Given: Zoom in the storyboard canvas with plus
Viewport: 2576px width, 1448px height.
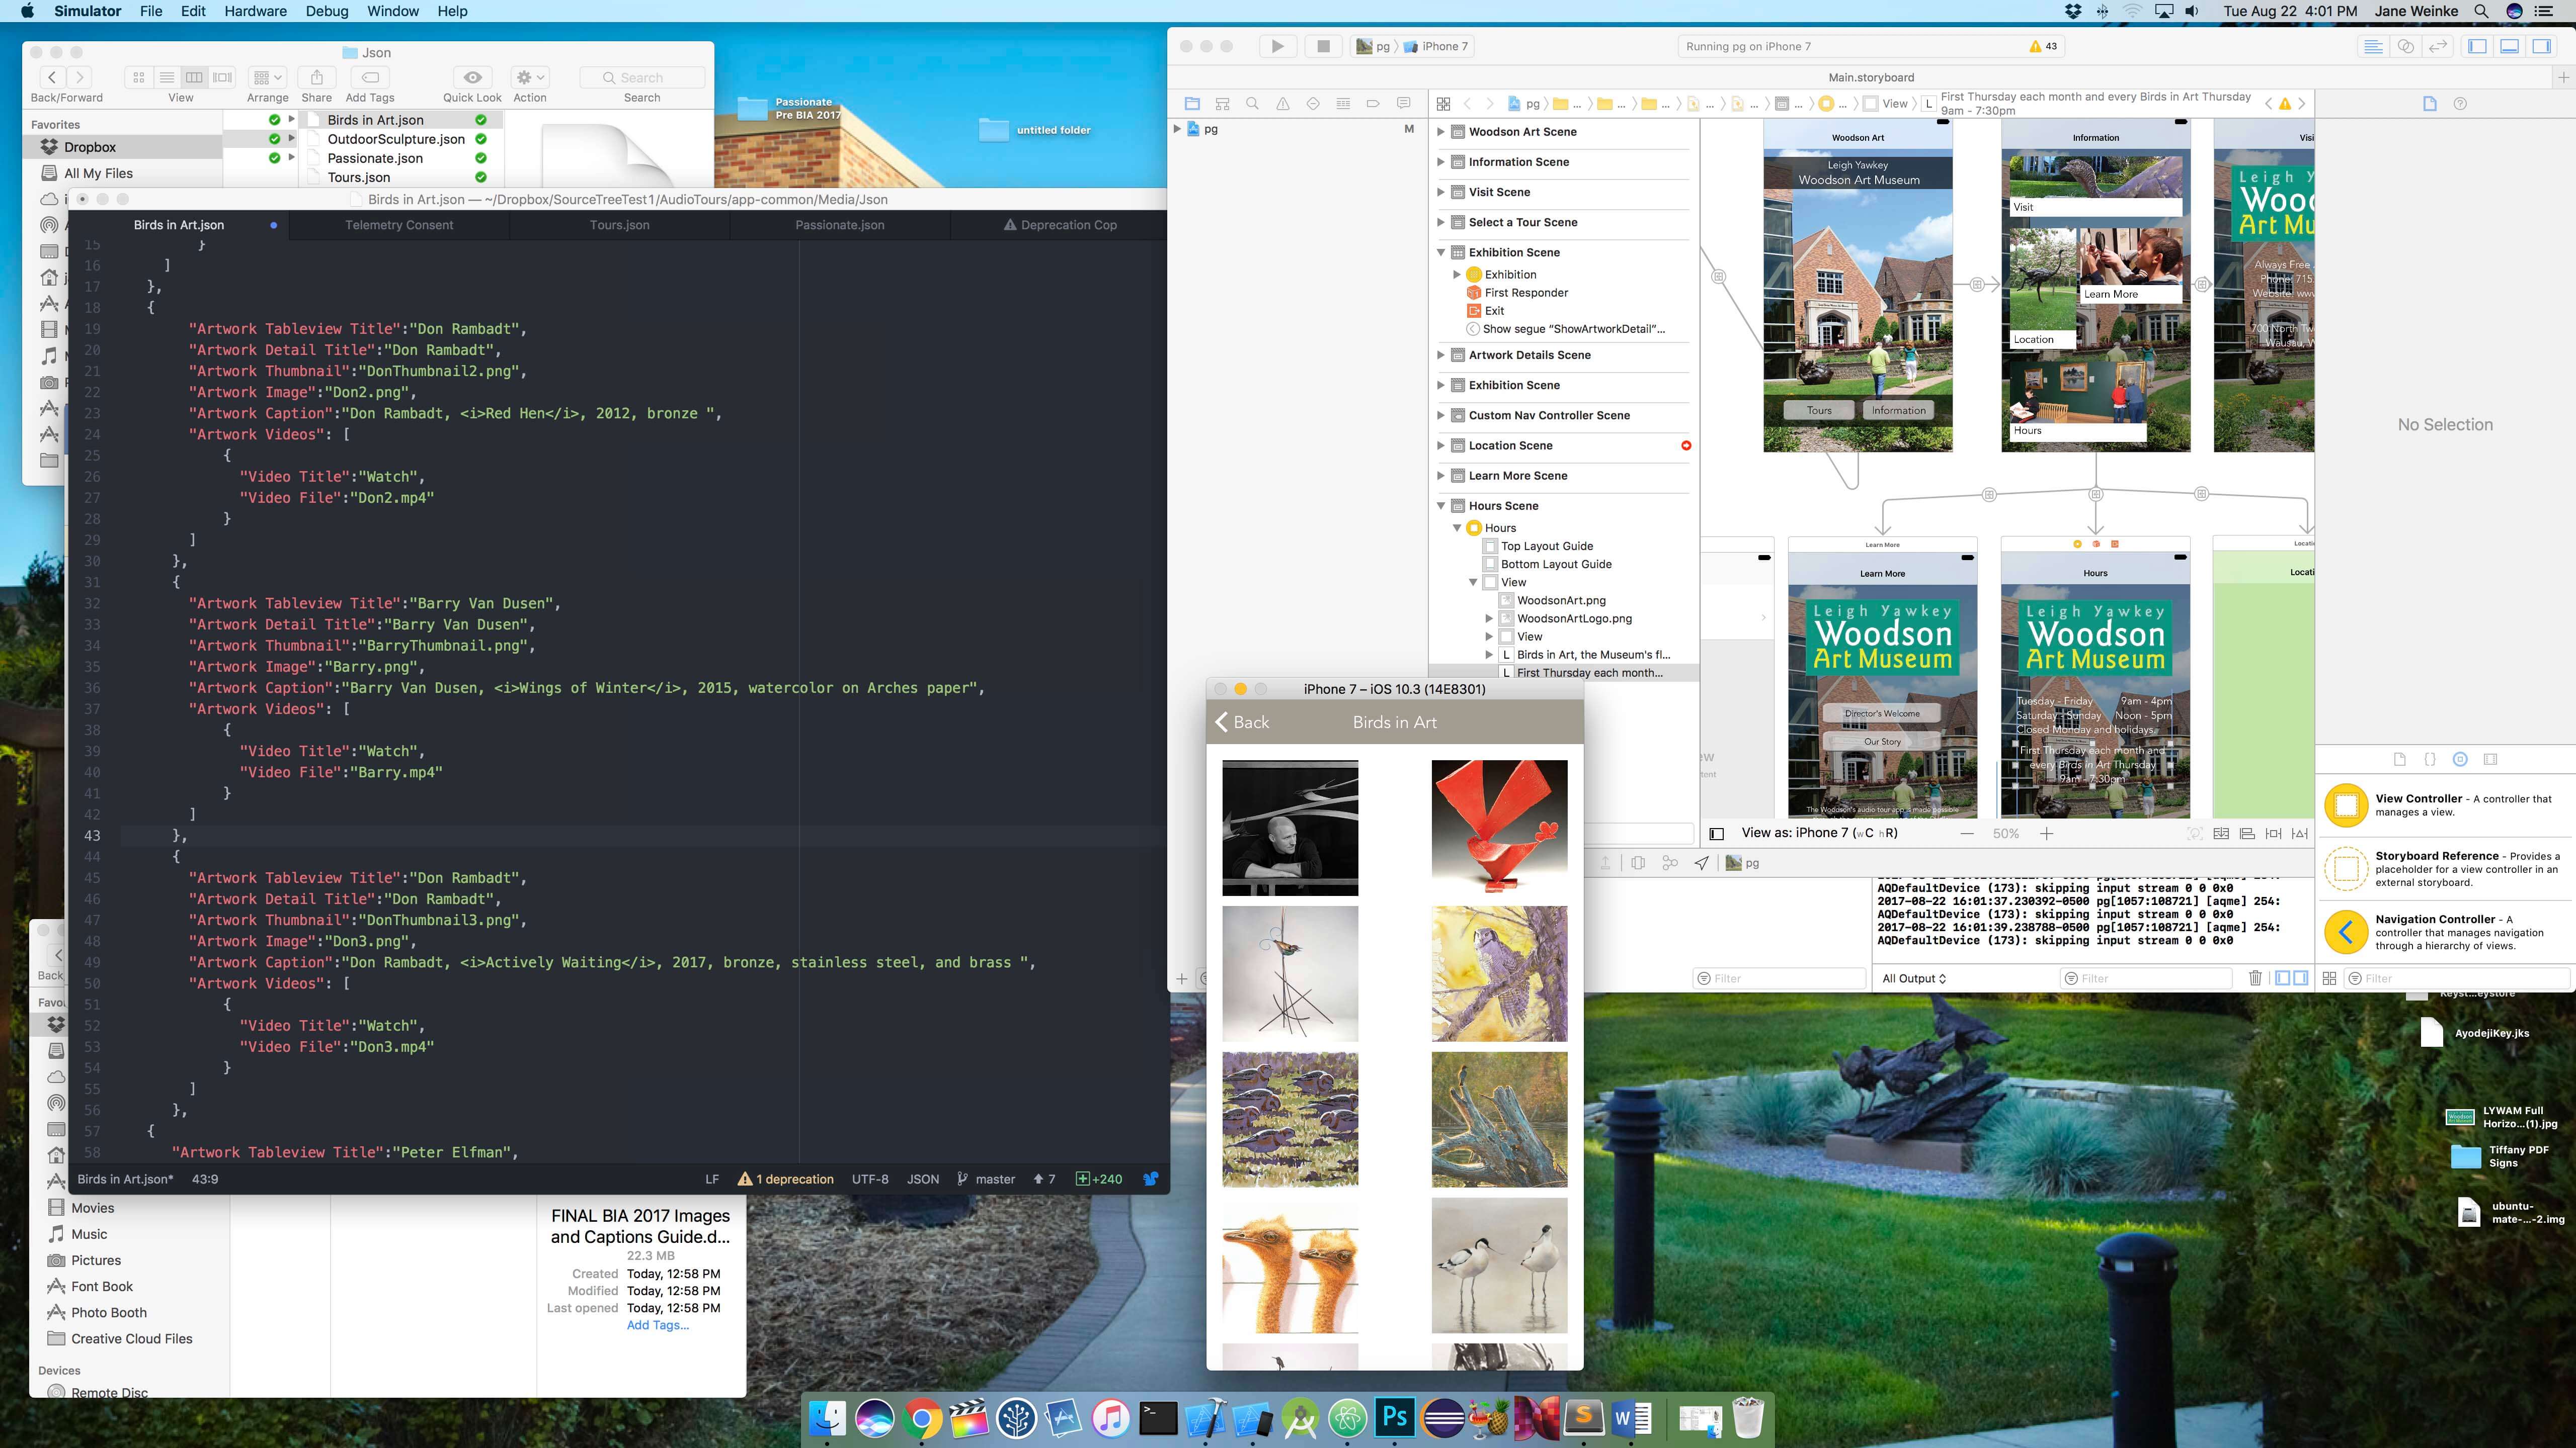Looking at the screenshot, I should click(2046, 834).
